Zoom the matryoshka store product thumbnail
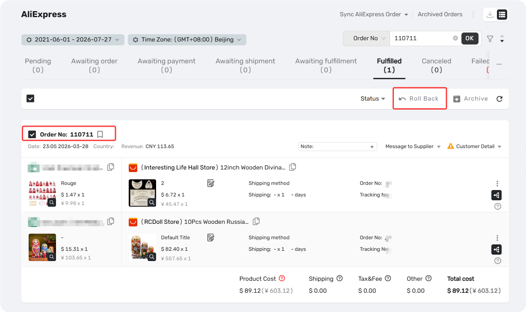526x312 pixels. pos(52,257)
